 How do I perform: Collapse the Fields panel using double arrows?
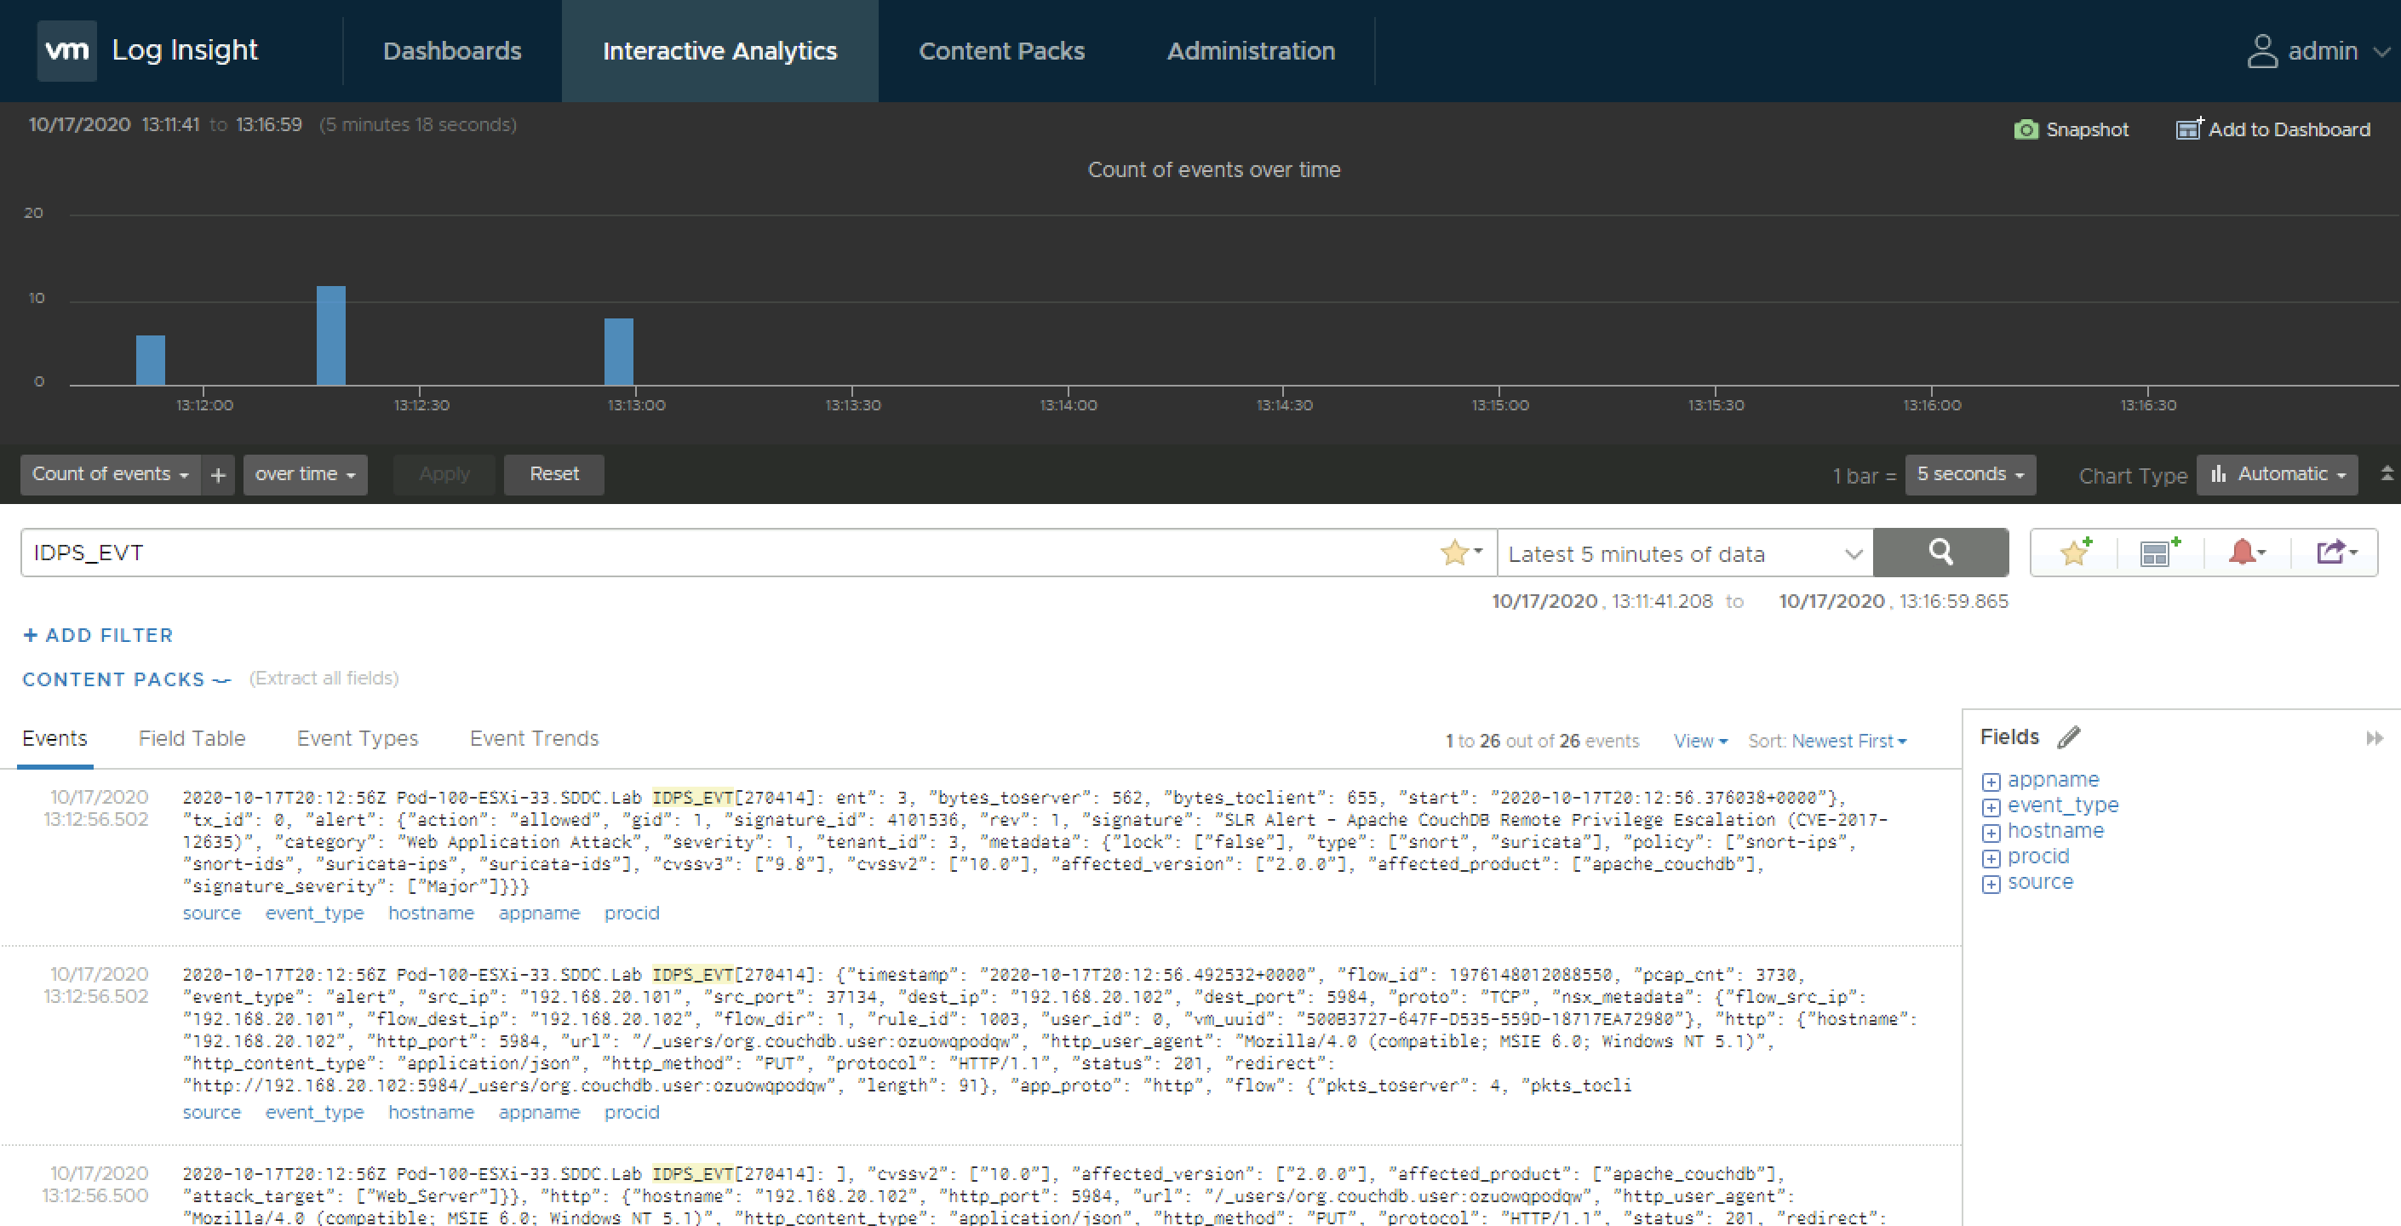point(2374,738)
